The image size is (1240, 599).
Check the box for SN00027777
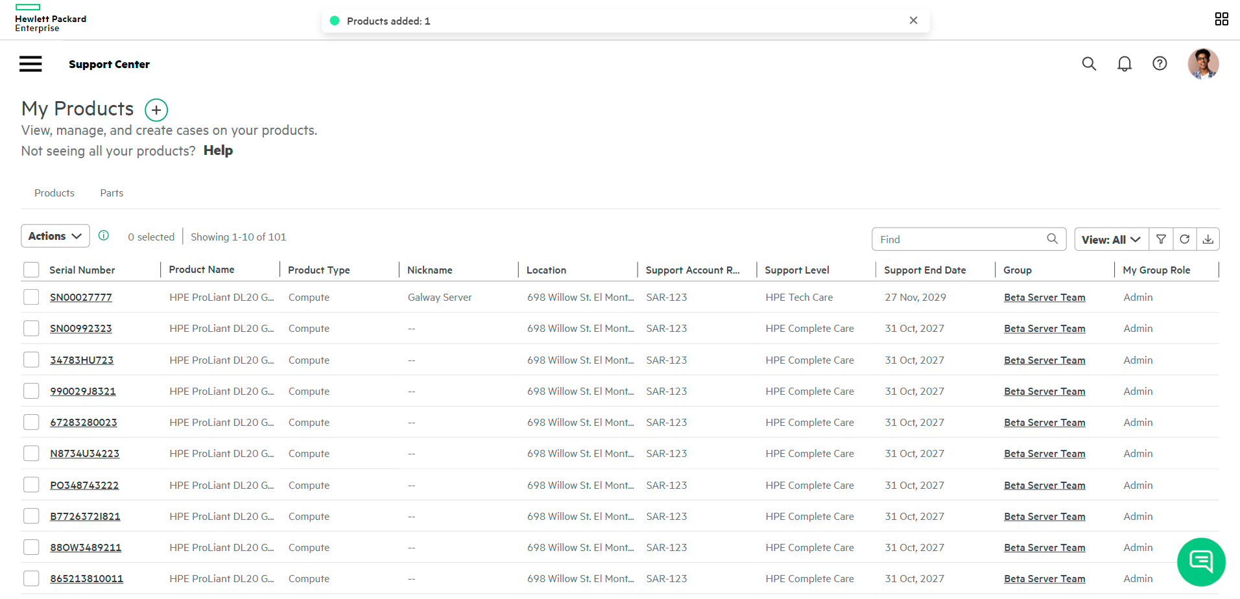(31, 297)
